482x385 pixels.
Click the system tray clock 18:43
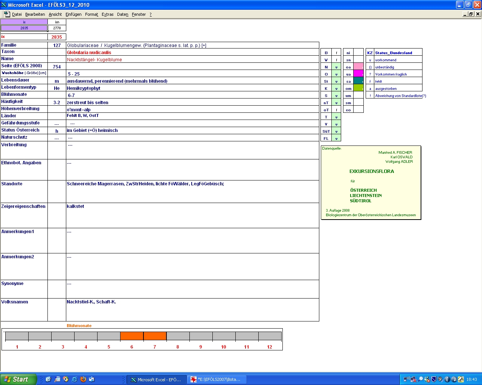tap(471, 380)
